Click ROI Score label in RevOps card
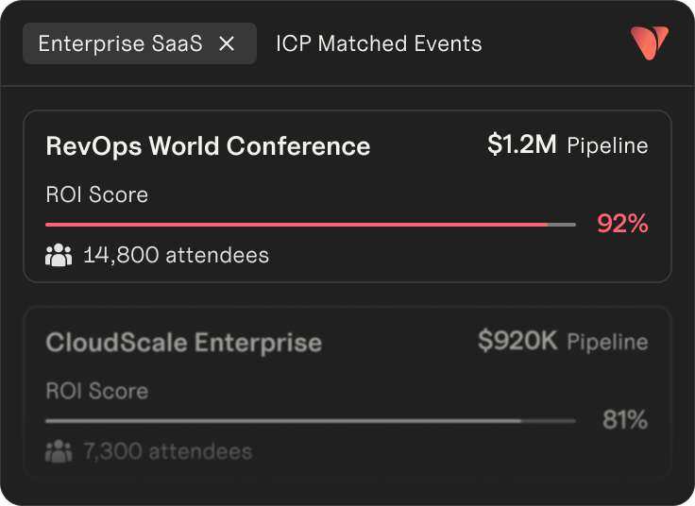695x506 pixels. tap(96, 195)
